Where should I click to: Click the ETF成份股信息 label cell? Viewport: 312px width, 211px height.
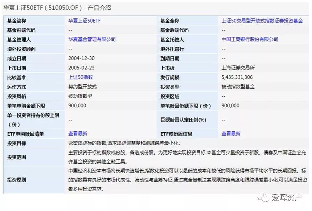click(187, 134)
